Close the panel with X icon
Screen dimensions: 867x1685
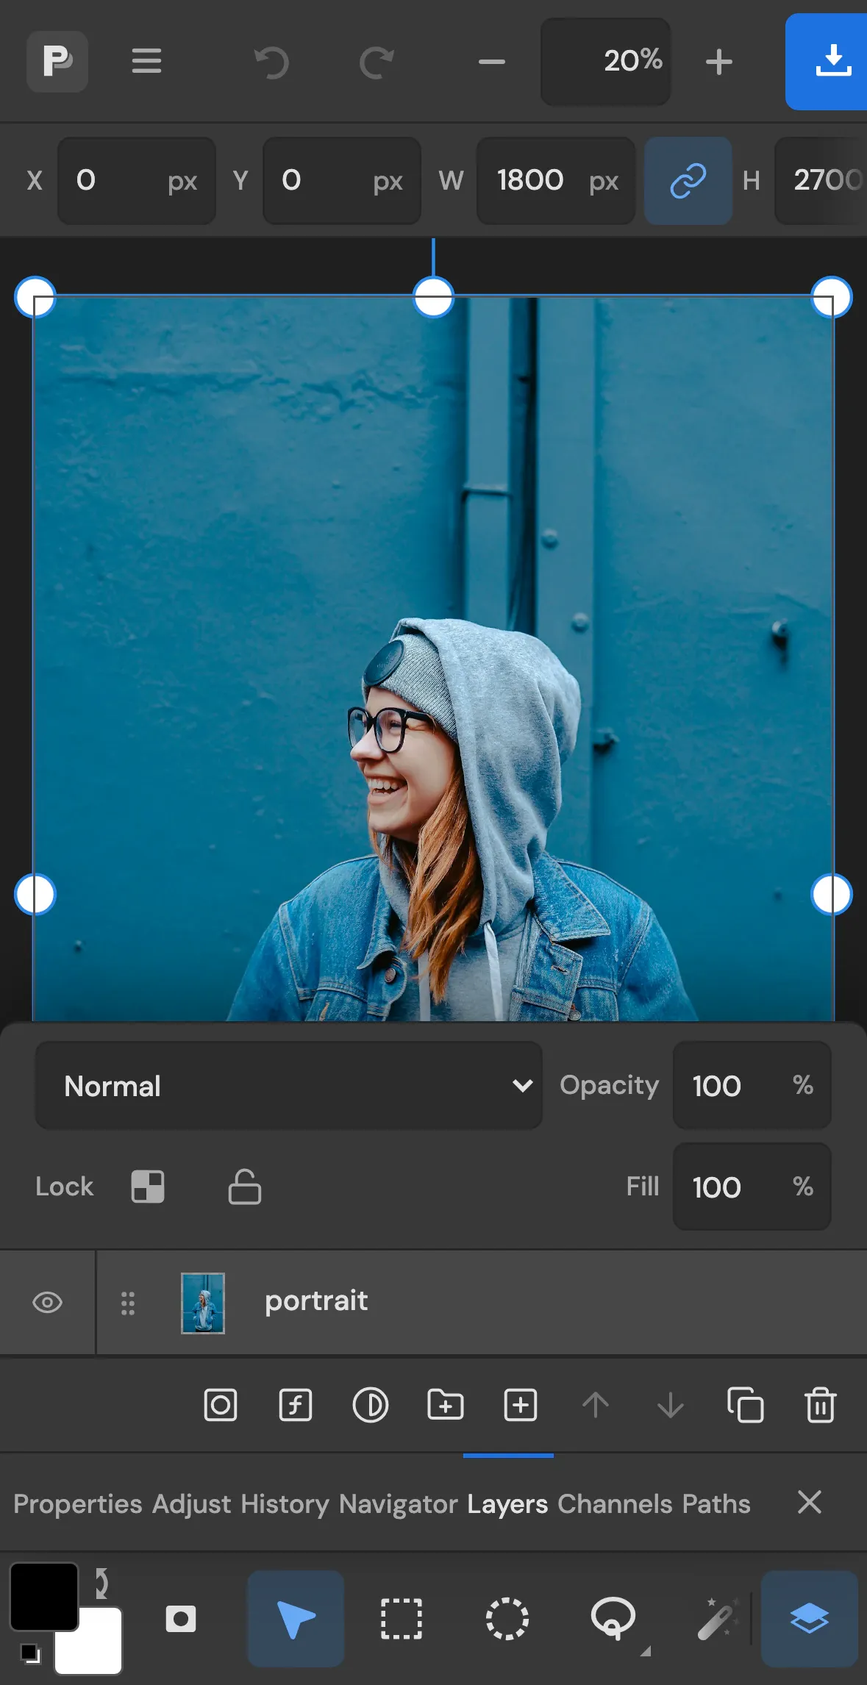pyautogui.click(x=810, y=1502)
